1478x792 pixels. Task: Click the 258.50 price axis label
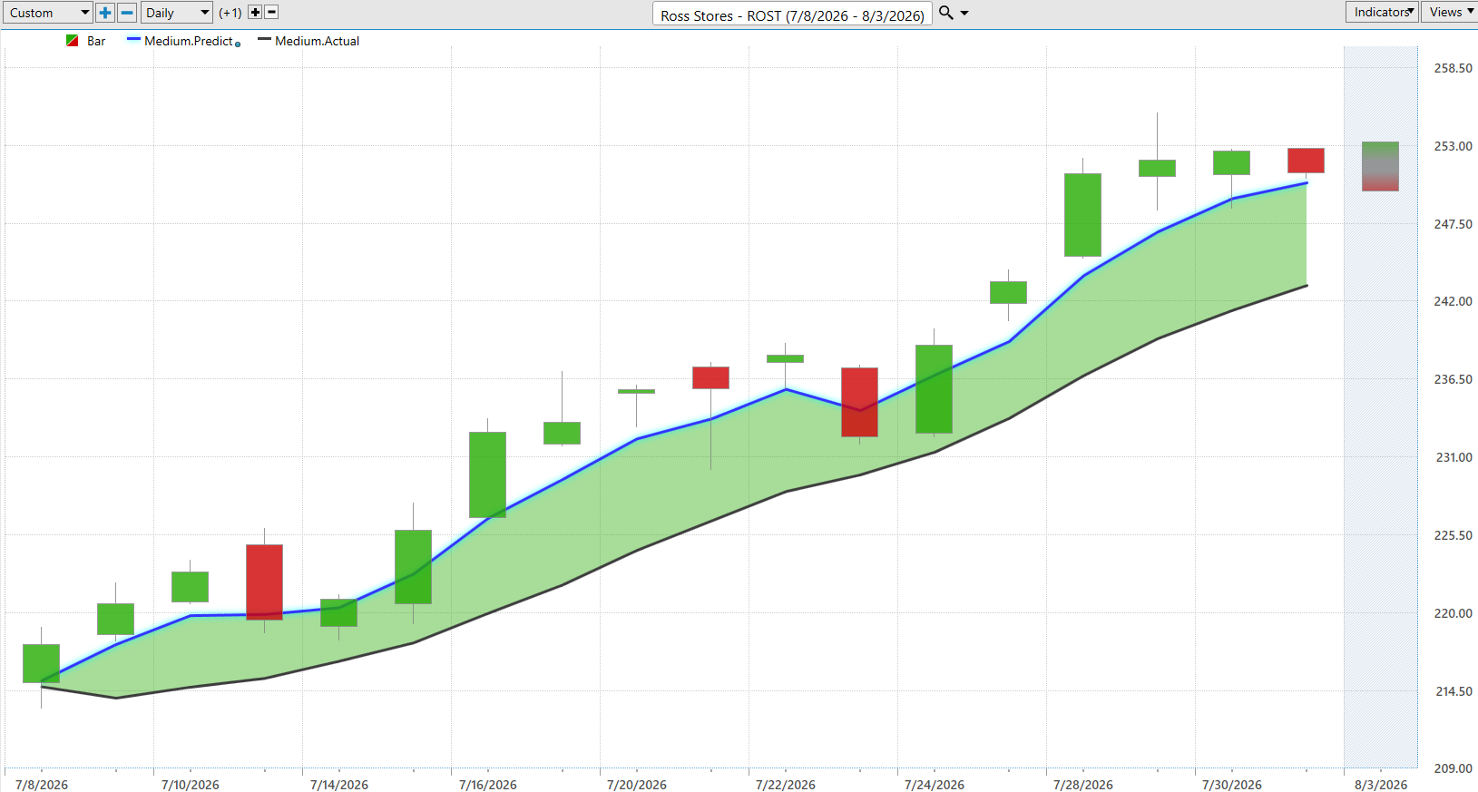pos(1453,68)
